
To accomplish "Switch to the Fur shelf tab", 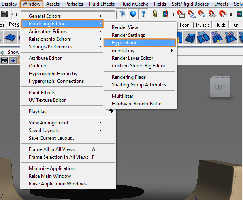I will click(x=234, y=25).
